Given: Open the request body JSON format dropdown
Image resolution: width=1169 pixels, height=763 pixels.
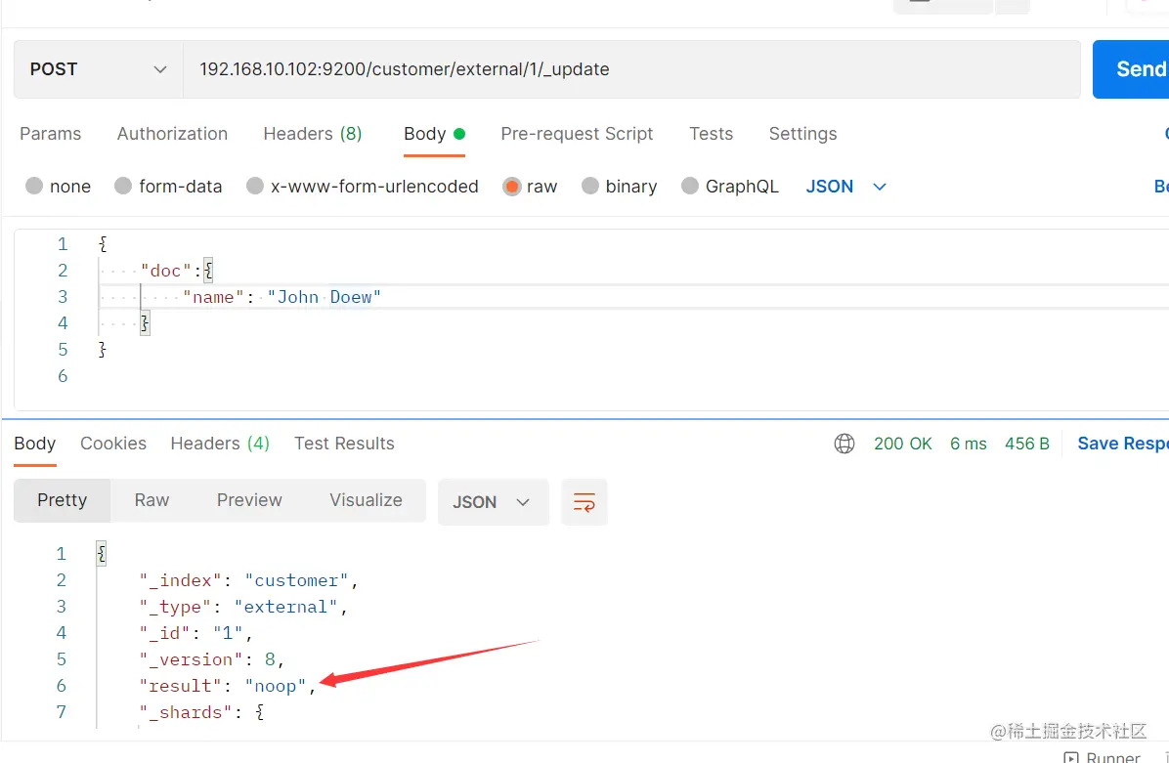Looking at the screenshot, I should (845, 187).
